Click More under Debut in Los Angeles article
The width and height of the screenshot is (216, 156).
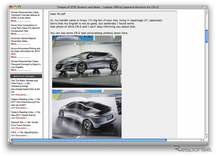click(21, 70)
